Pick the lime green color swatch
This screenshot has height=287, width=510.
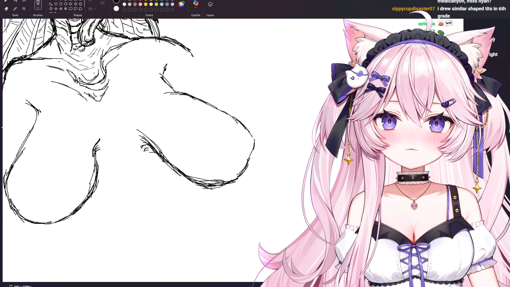pos(156,4)
